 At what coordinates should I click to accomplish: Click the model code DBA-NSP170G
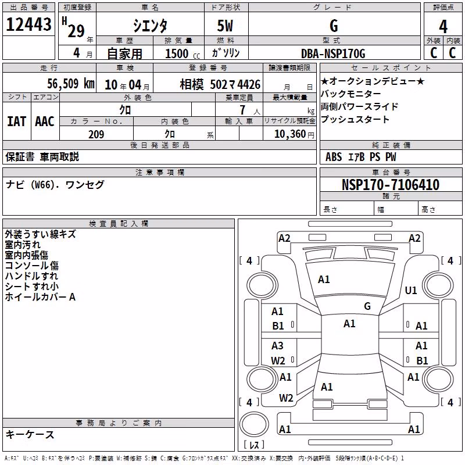[x=333, y=53]
